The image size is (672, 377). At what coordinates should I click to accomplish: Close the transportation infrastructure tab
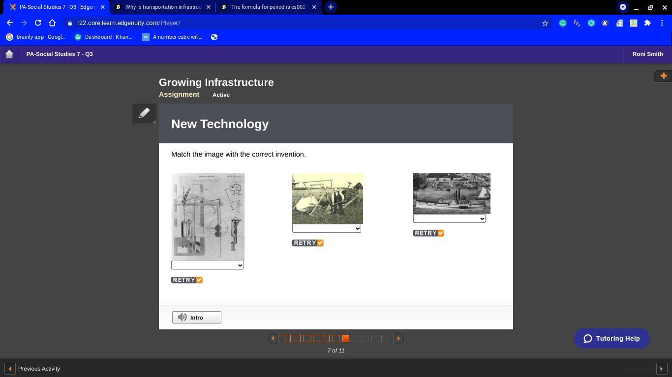(209, 7)
